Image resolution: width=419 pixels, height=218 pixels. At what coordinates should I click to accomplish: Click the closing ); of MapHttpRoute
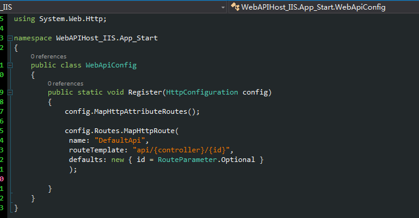(x=73, y=170)
